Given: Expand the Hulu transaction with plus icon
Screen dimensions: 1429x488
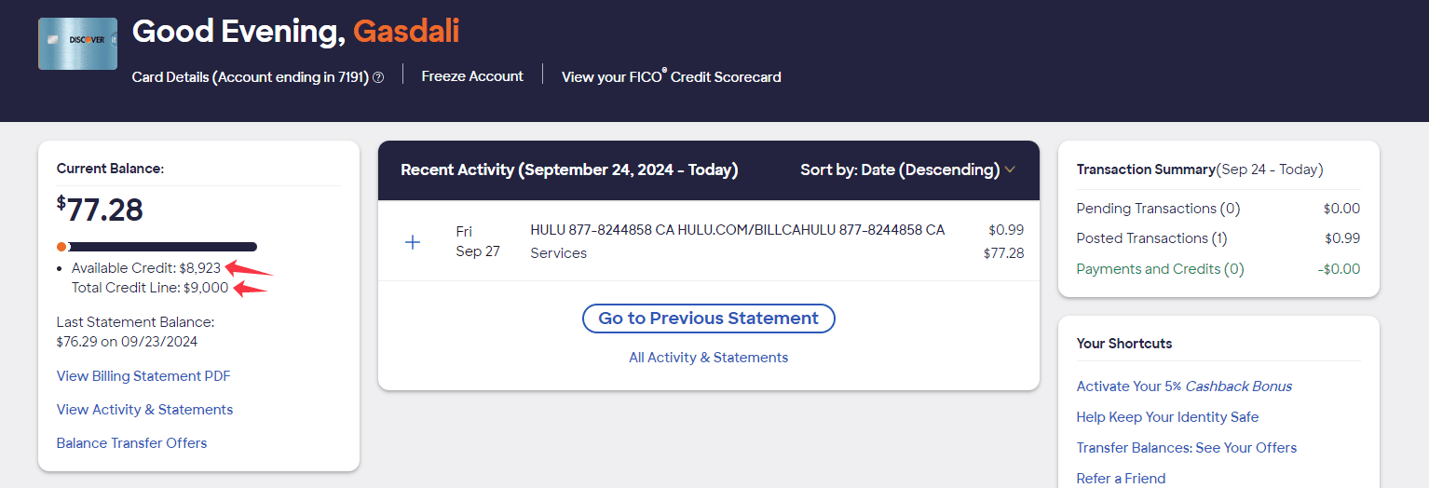Looking at the screenshot, I should (413, 242).
